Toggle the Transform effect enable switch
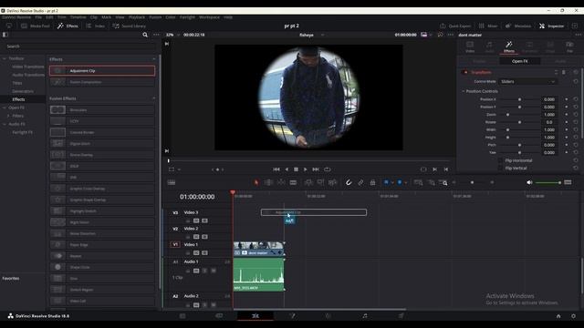This screenshot has height=328, width=584. click(x=465, y=72)
